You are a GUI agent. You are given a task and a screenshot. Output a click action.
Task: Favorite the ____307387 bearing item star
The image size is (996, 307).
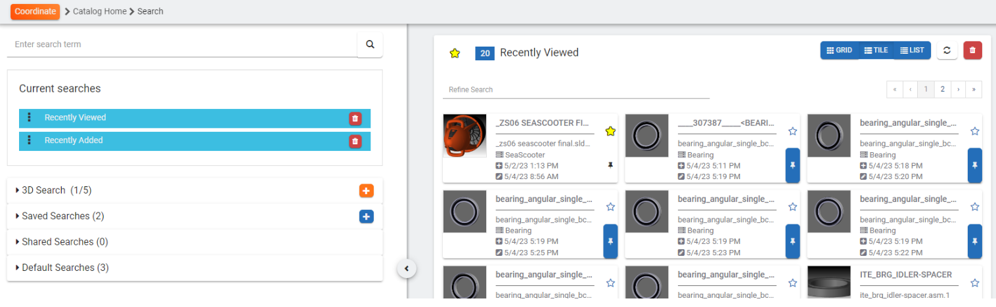(x=793, y=131)
